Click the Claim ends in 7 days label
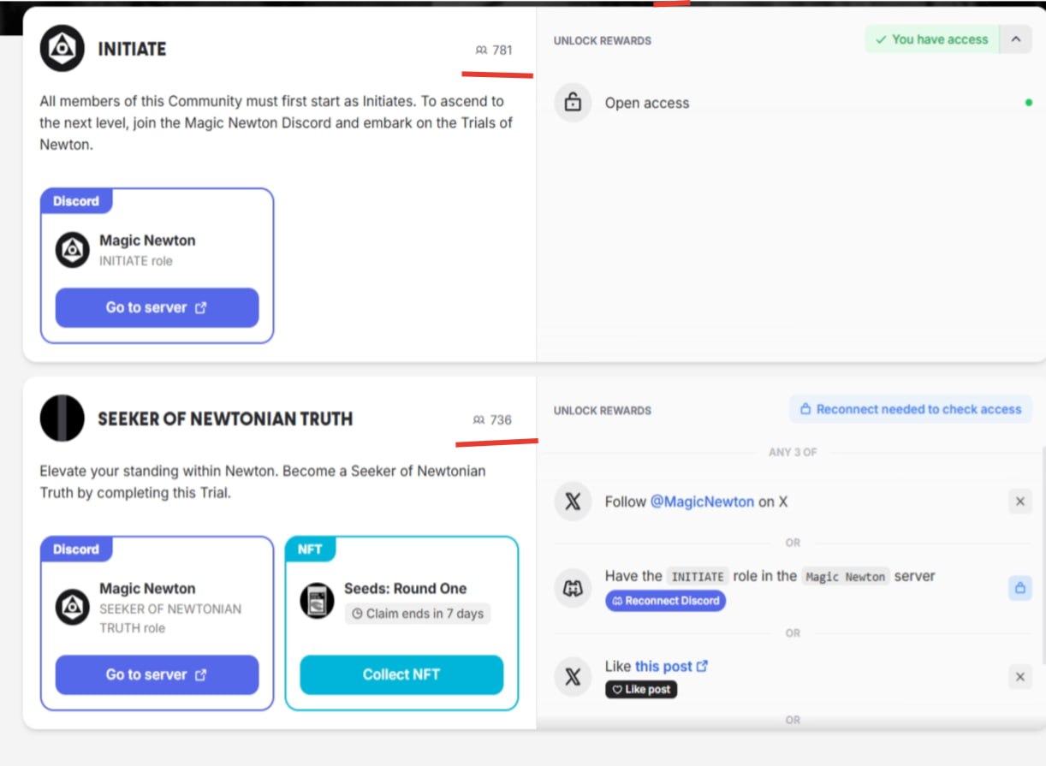This screenshot has width=1046, height=766. click(418, 613)
